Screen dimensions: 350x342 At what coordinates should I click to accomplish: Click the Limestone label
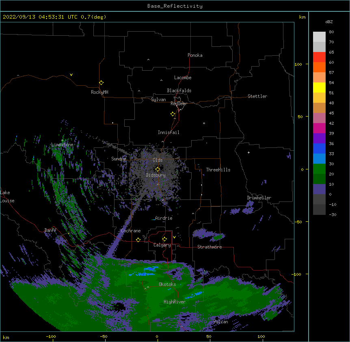pos(62,145)
